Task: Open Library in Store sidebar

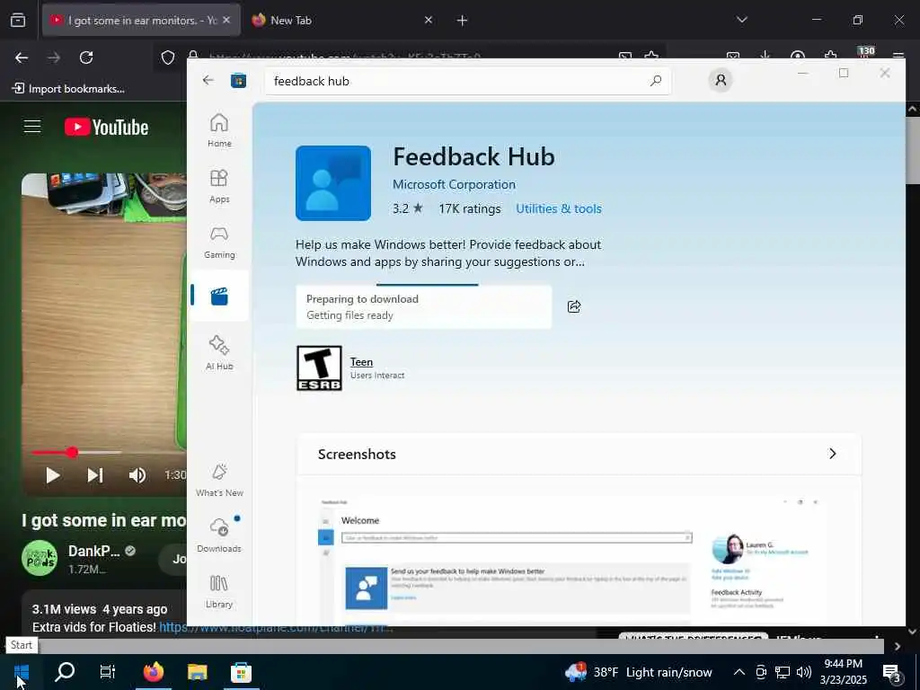Action: 219,590
